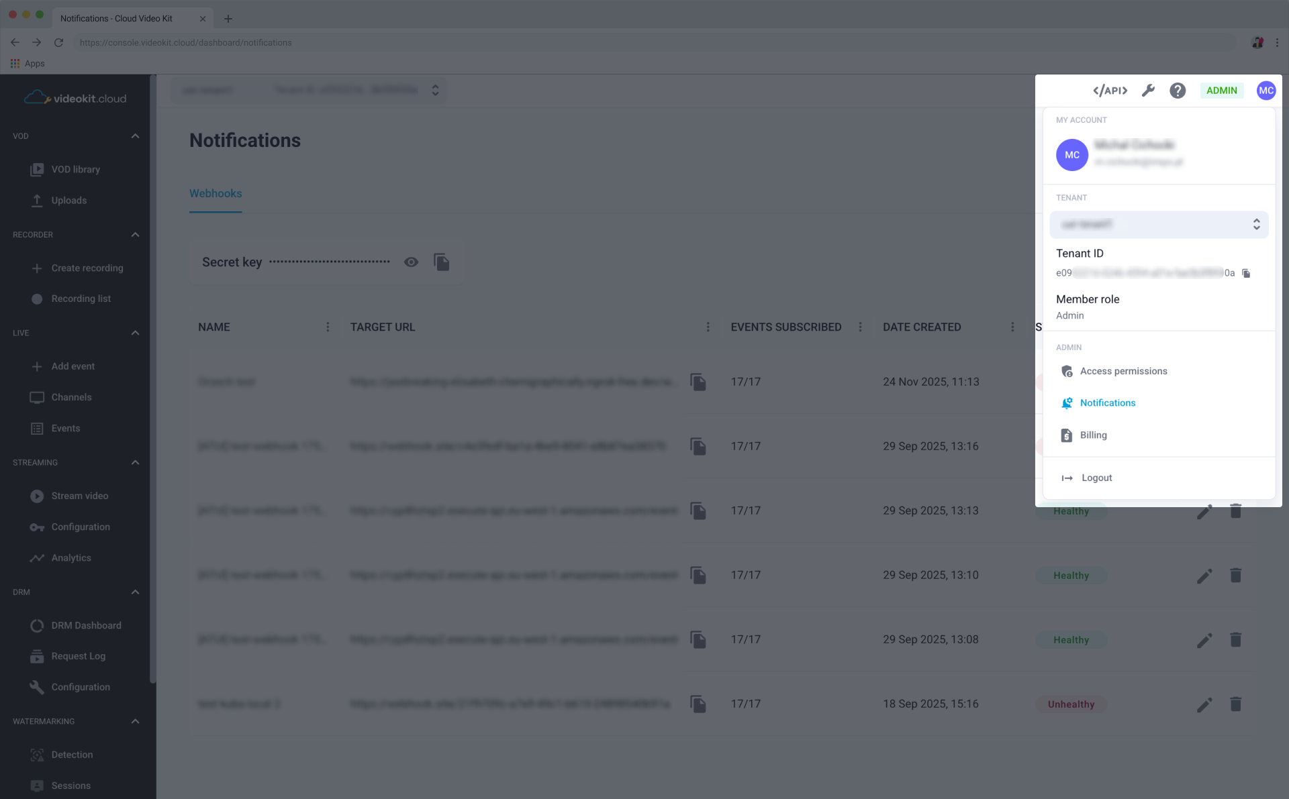Collapse the VOD section in the sidebar
The height and width of the screenshot is (799, 1289).
pos(135,136)
